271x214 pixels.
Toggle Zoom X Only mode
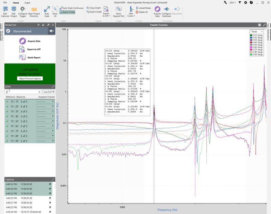point(67,12)
